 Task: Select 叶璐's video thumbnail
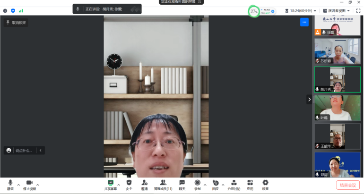point(338,108)
